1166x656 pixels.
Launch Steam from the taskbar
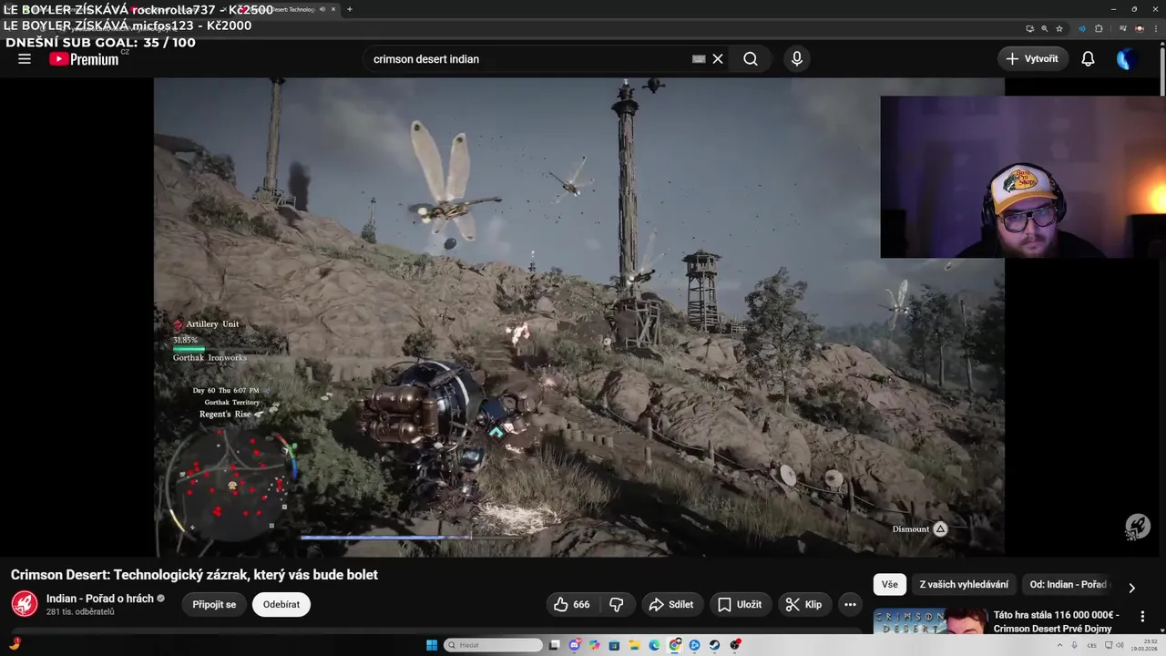tap(715, 645)
